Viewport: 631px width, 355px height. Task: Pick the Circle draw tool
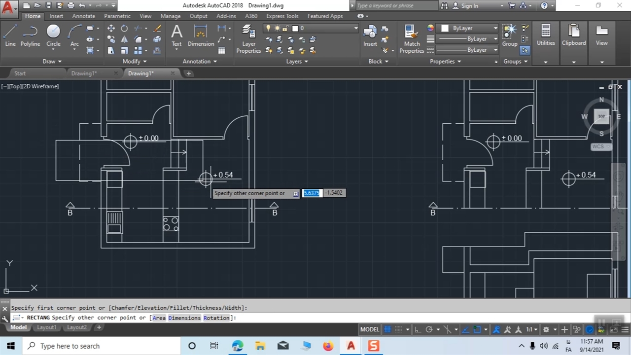[x=53, y=35]
